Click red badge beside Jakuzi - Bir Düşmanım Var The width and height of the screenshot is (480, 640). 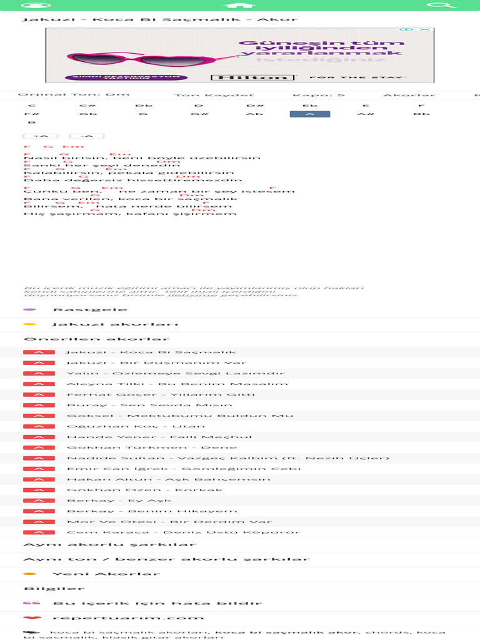[39, 362]
